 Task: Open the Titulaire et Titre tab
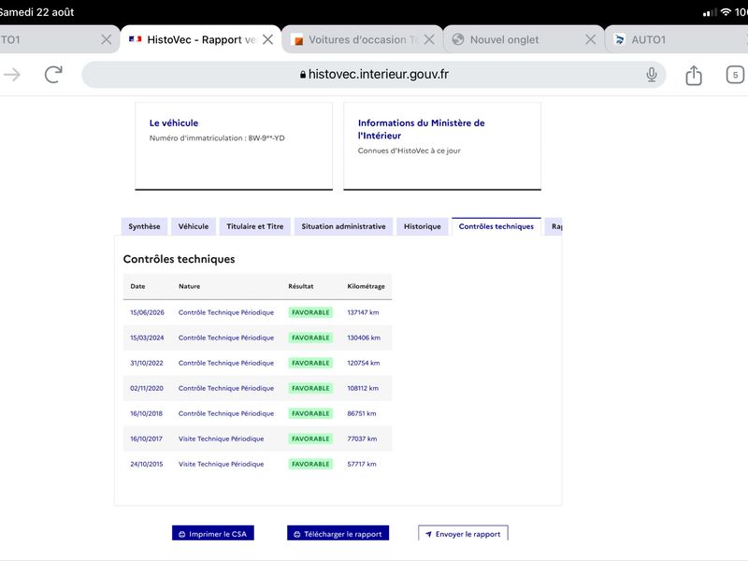(254, 226)
